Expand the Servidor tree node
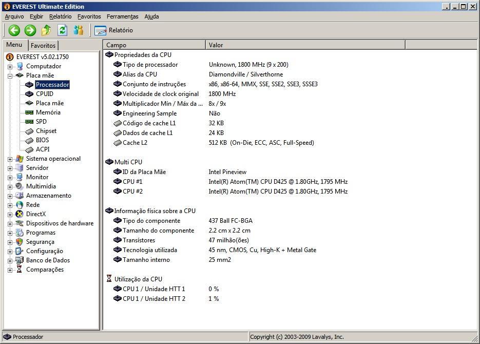The height and width of the screenshot is (344, 480). tap(10, 168)
